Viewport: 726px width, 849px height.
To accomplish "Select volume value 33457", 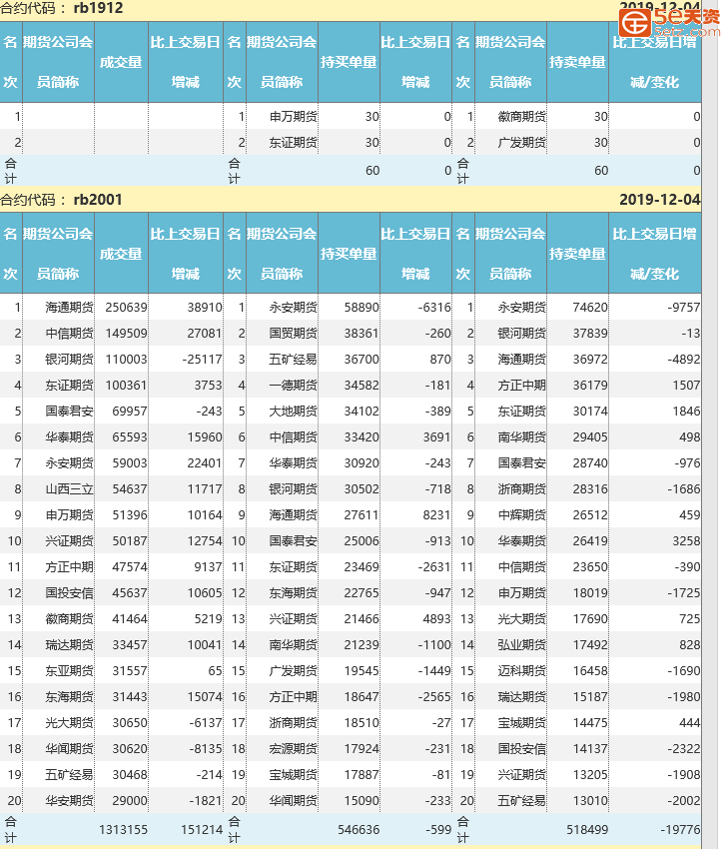I will point(130,645).
